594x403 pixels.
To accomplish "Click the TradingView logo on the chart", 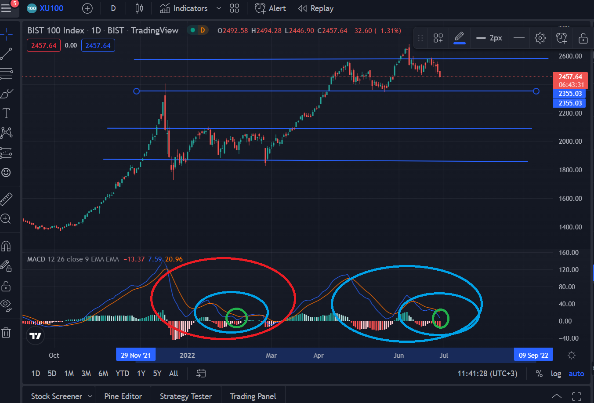I will click(35, 336).
